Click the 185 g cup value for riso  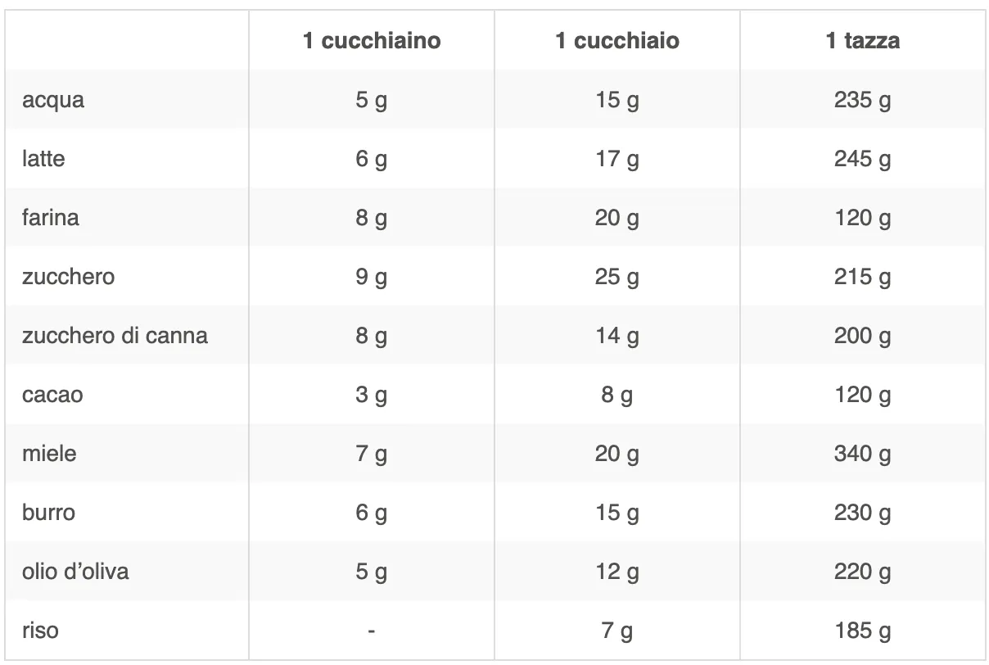tap(862, 631)
